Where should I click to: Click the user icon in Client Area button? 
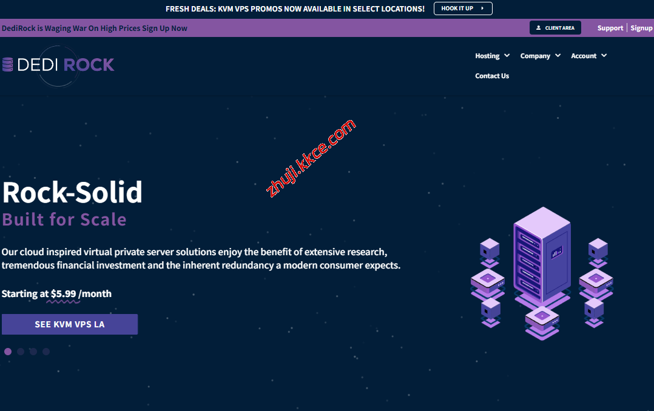(x=538, y=28)
